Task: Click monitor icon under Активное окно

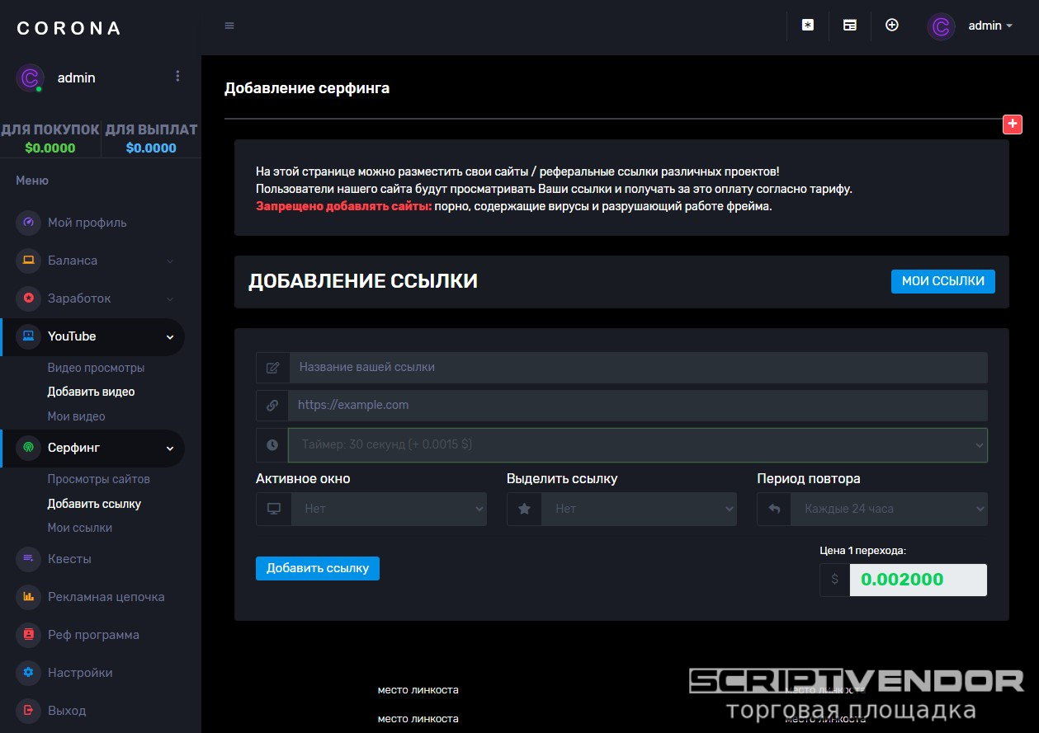Action: click(274, 509)
